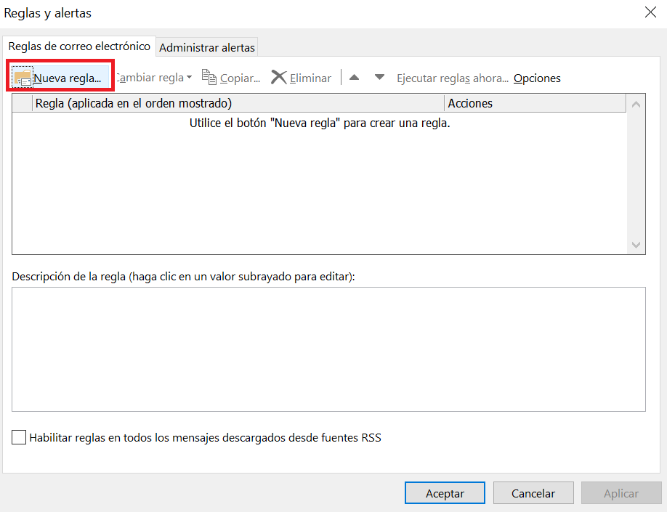Click the Regla column header
Image resolution: width=667 pixels, height=512 pixels.
click(238, 103)
